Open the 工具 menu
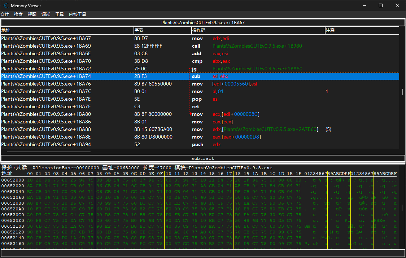 (x=60, y=14)
